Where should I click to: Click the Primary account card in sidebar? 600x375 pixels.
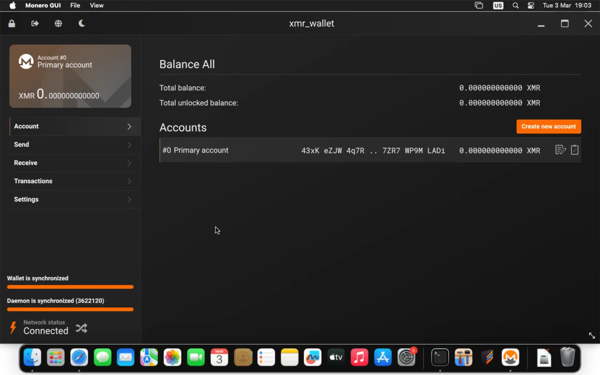point(70,76)
